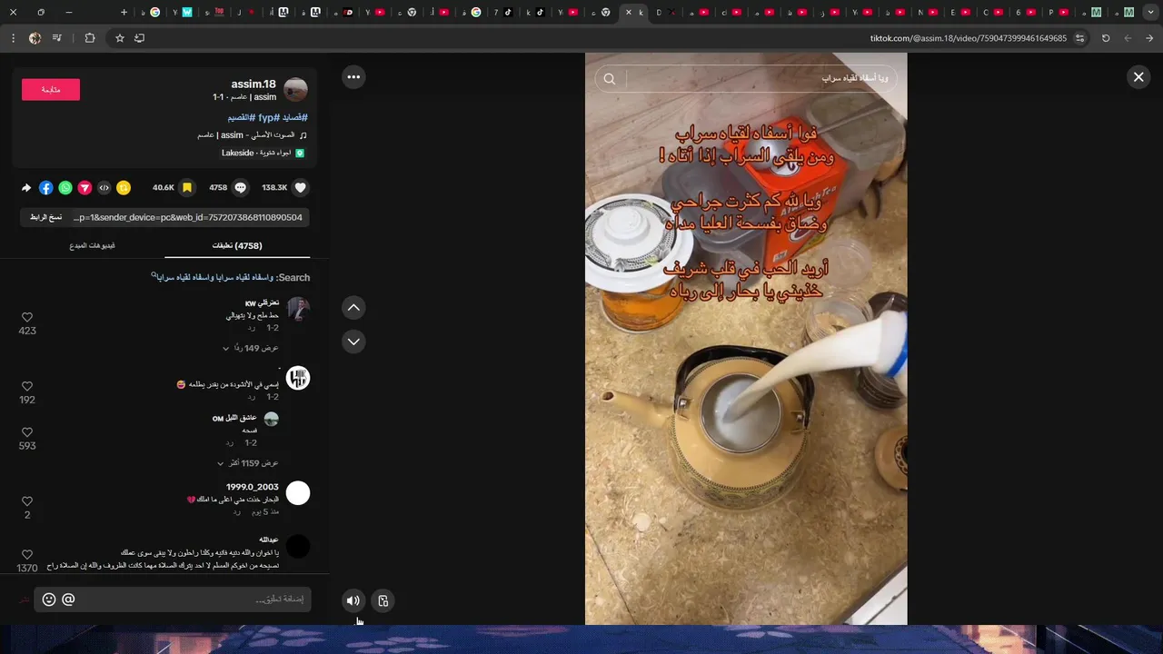Screen dimensions: 1163x654
Task: Expand the 149 replies under first comment
Action: pos(251,348)
